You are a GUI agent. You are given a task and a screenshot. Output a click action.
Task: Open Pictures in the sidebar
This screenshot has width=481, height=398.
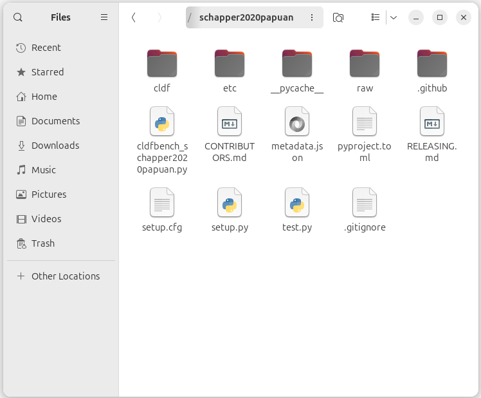pos(61,194)
